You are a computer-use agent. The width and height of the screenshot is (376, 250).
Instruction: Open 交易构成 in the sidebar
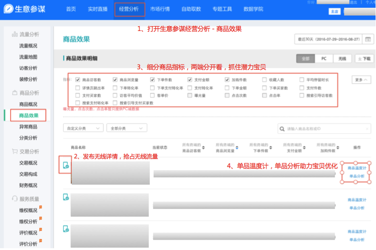pyautogui.click(x=28, y=174)
